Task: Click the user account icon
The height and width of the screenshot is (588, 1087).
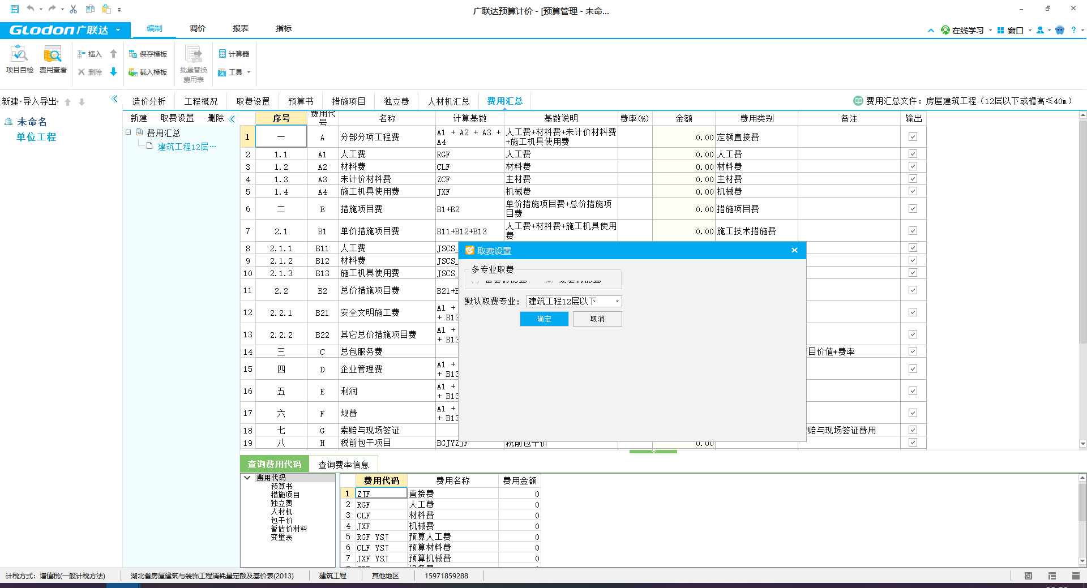Action: [1040, 30]
